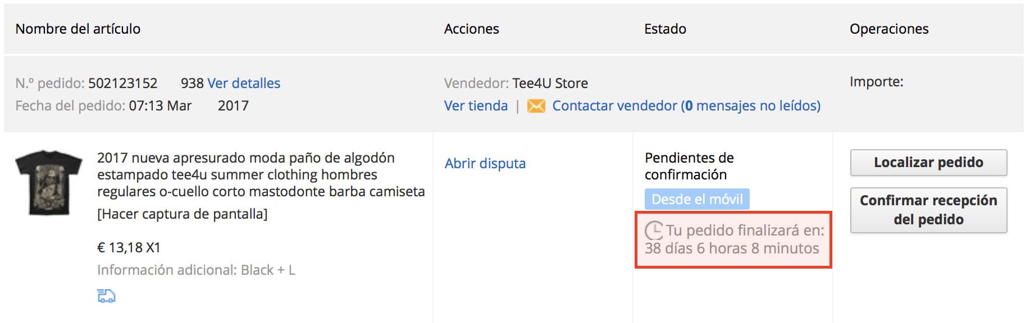Click the Desde el móvil badge
1030x323 pixels.
(x=697, y=199)
